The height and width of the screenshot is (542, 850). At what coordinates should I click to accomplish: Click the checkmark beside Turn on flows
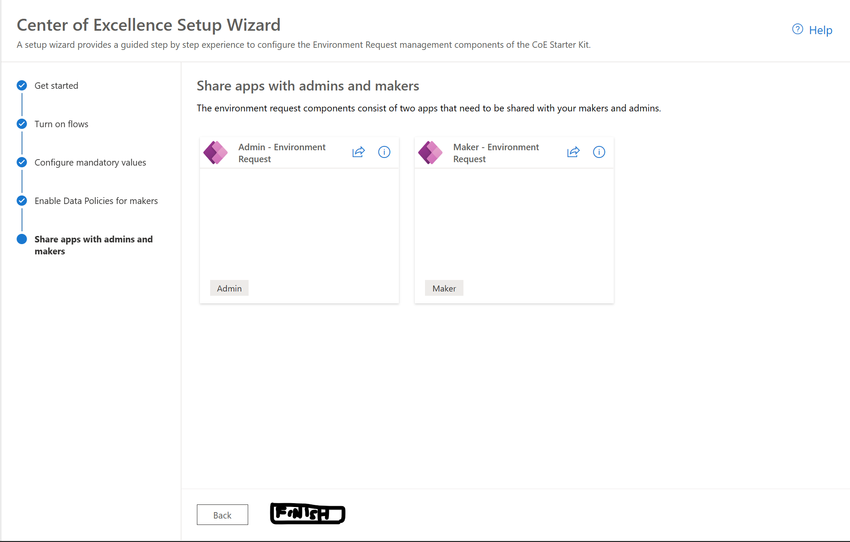(21, 124)
